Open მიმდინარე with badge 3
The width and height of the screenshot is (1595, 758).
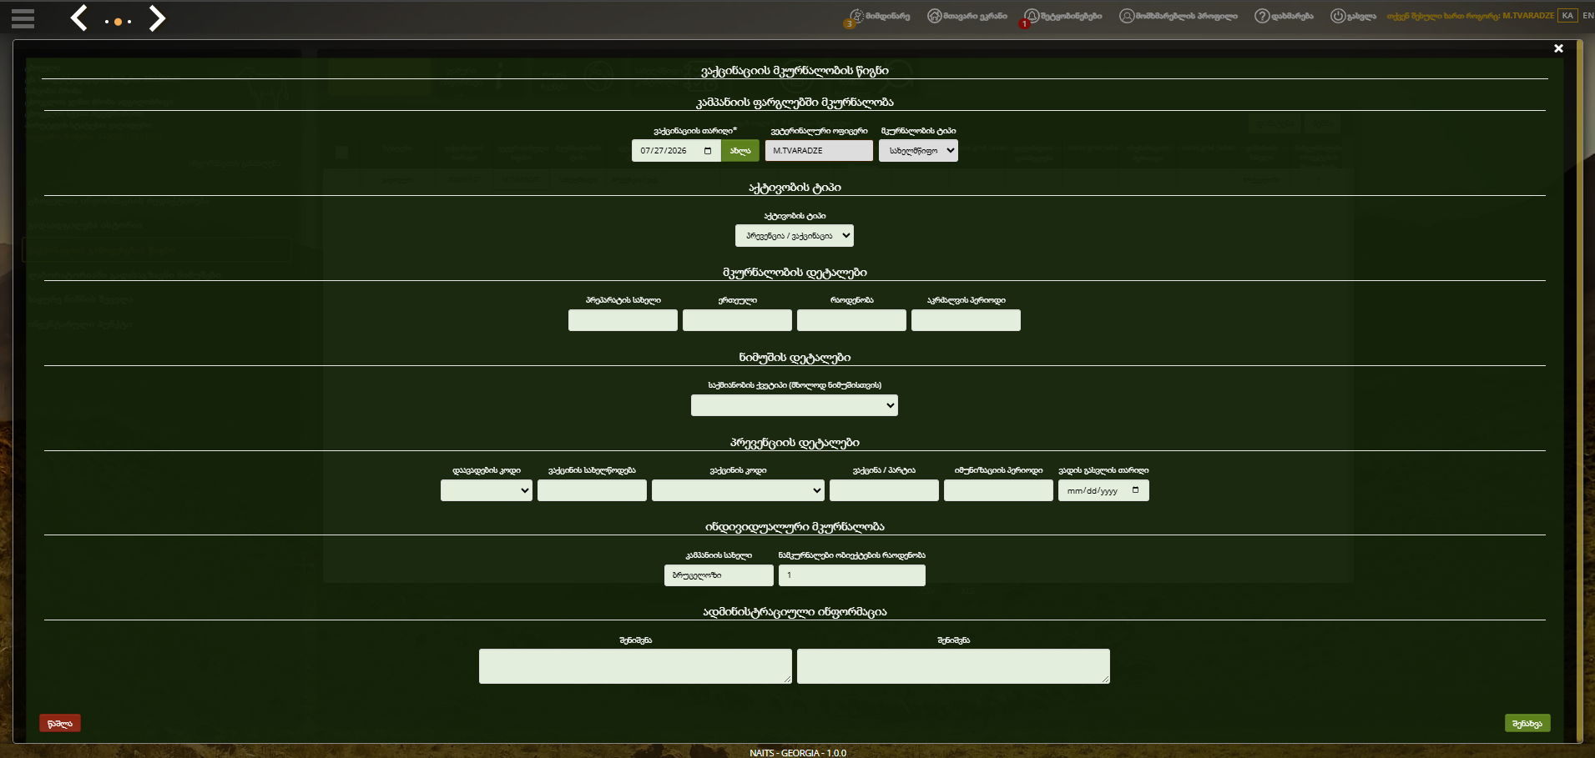[879, 16]
